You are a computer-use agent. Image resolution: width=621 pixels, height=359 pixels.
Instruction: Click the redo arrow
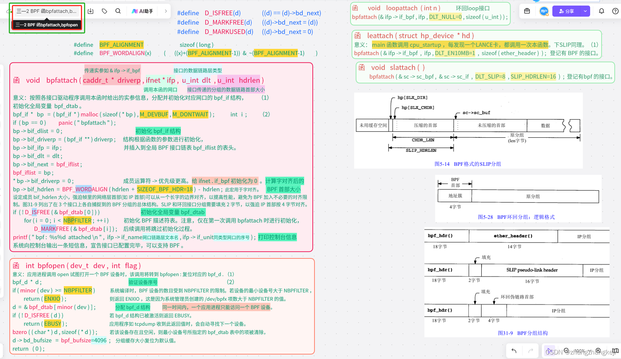click(531, 351)
